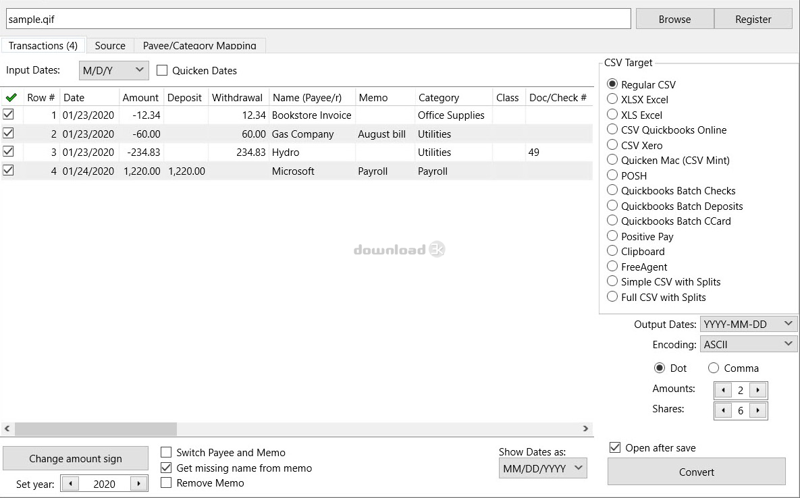Select the POSH radio option
This screenshot has width=800, height=498.
tap(612, 175)
